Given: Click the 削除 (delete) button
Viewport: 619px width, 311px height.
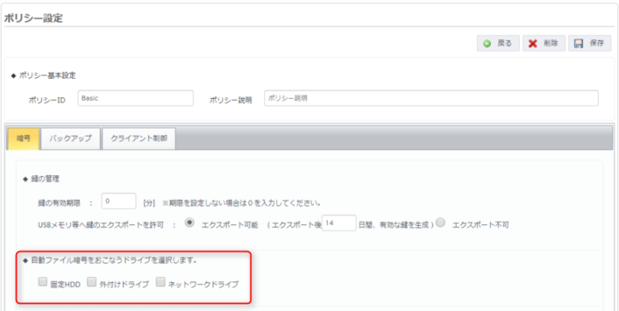Looking at the screenshot, I should click(544, 43).
